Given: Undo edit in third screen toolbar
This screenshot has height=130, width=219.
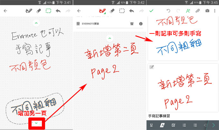Looking at the screenshot, I should point(168,11).
